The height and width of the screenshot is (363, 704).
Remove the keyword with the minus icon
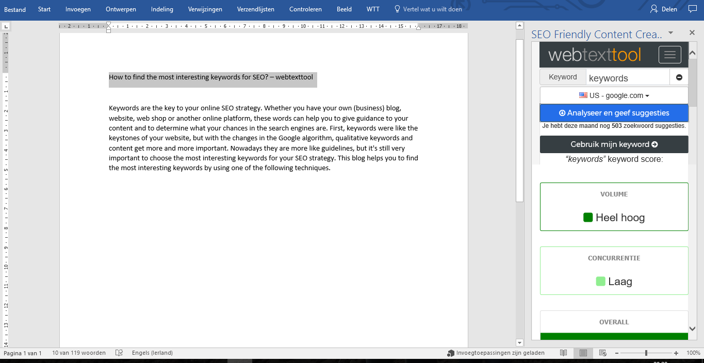[x=679, y=77]
